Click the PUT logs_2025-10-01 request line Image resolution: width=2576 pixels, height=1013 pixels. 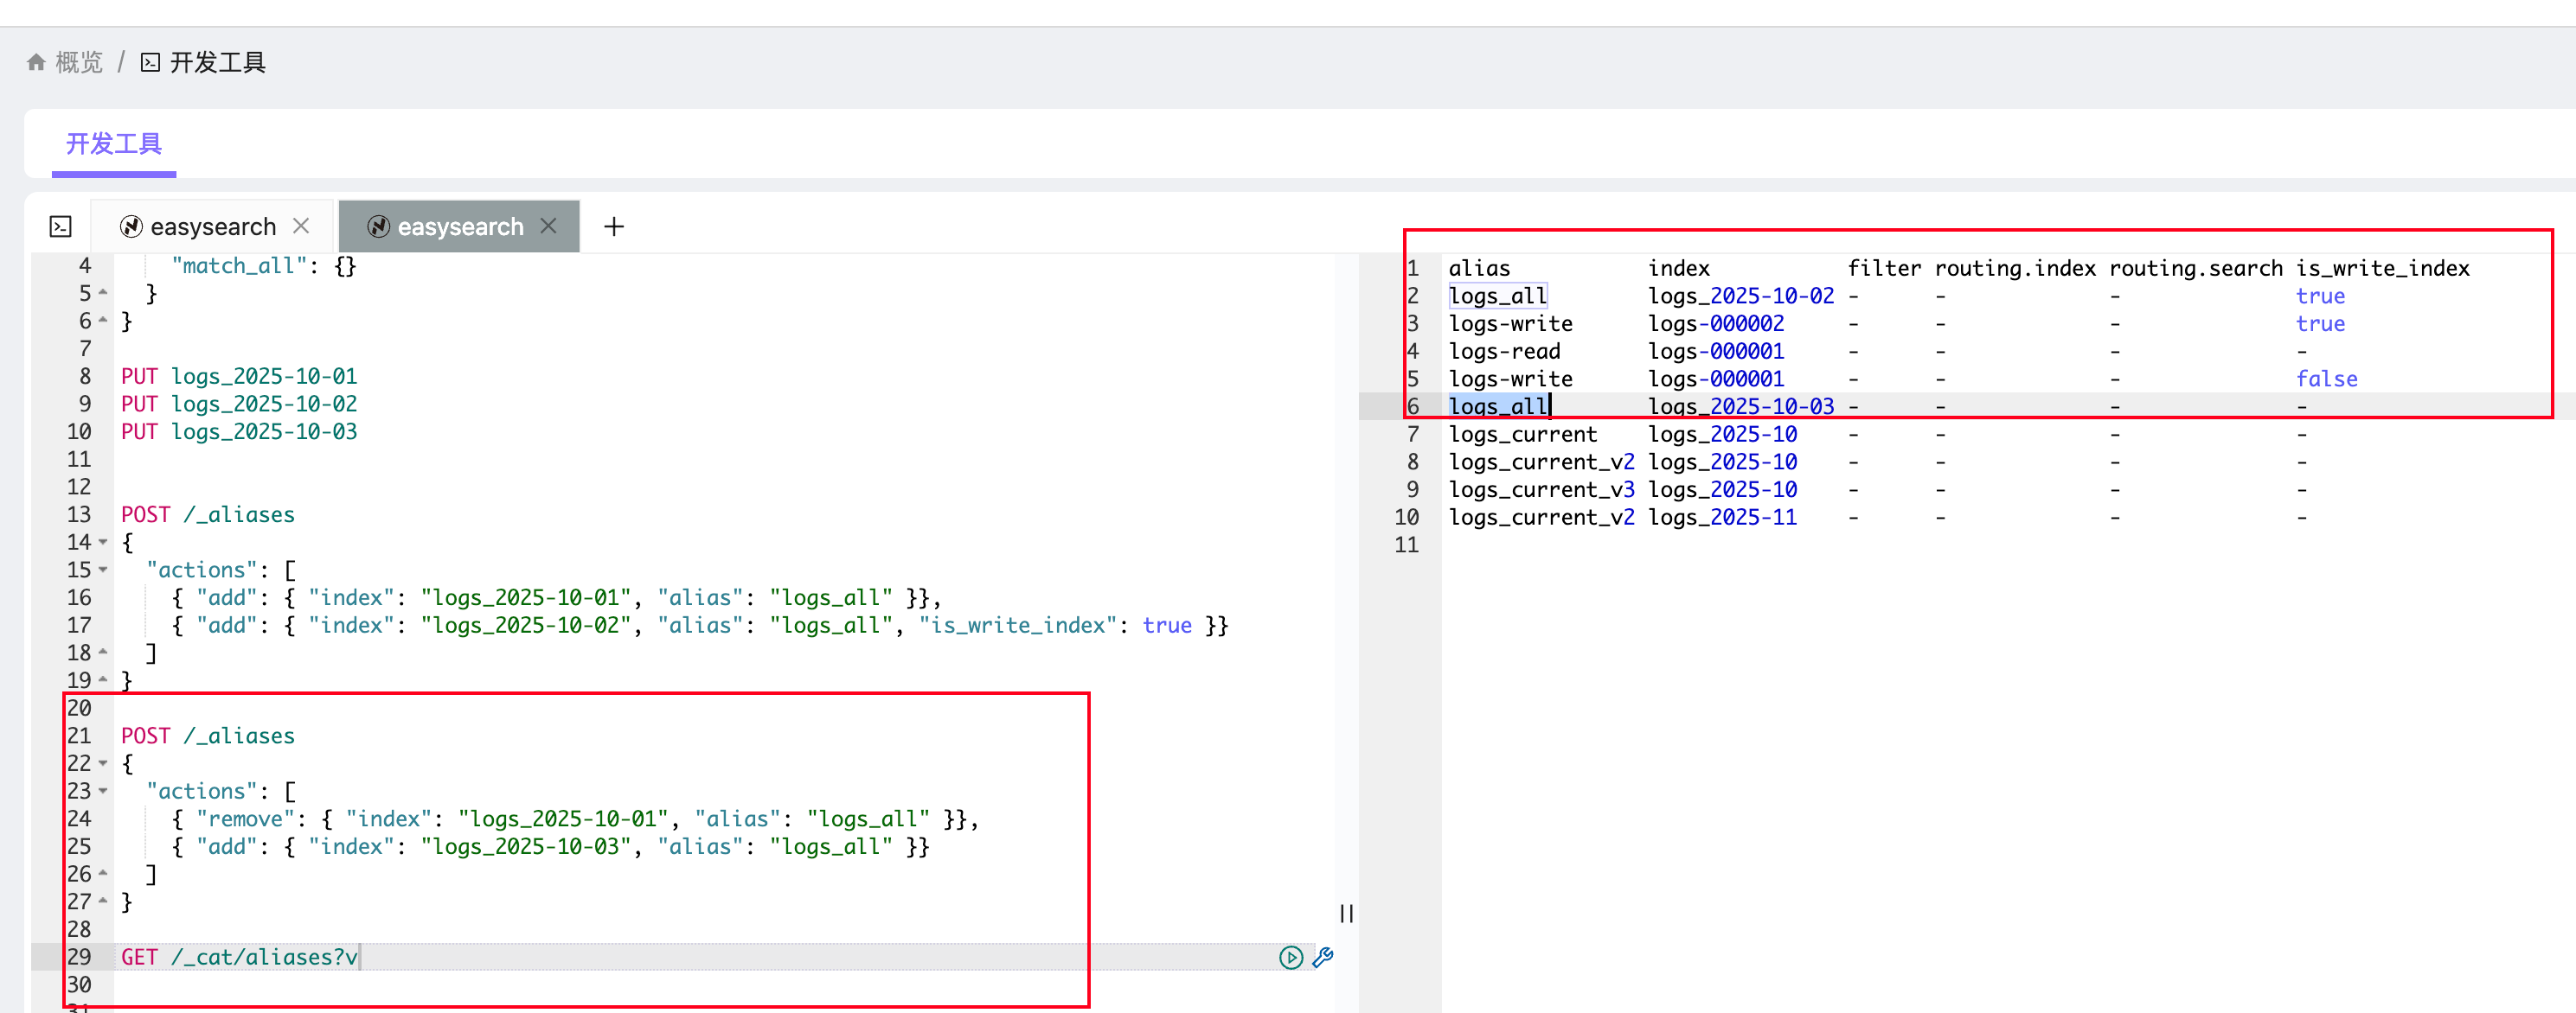239,377
